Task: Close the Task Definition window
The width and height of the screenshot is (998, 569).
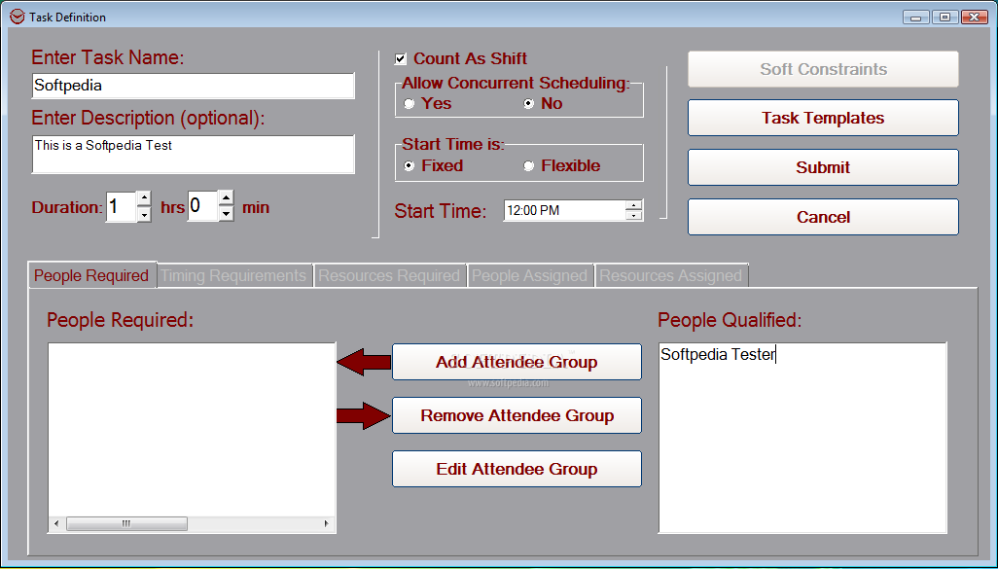Action: [975, 18]
